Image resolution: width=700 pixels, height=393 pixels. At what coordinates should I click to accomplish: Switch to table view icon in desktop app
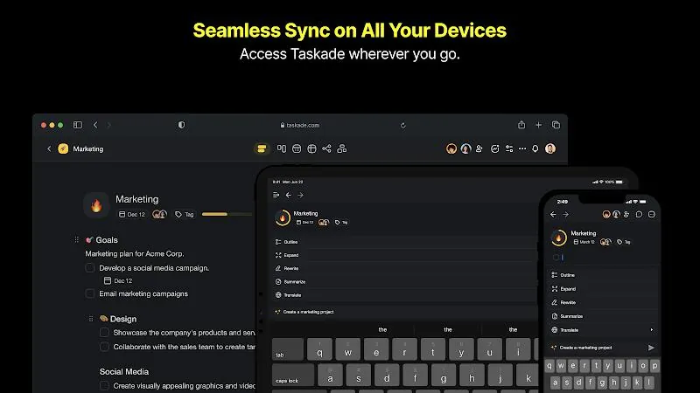(311, 148)
